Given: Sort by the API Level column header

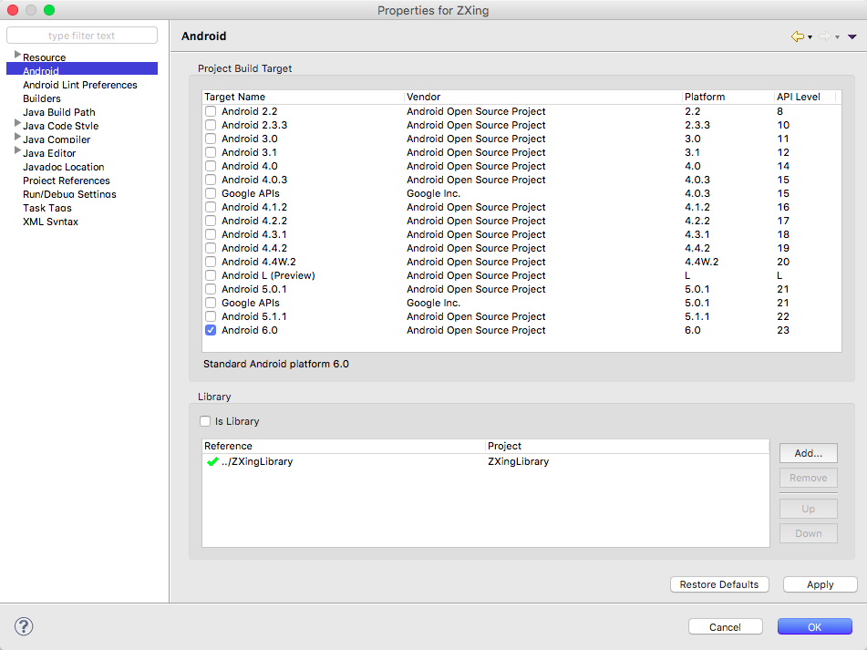Looking at the screenshot, I should coord(804,97).
